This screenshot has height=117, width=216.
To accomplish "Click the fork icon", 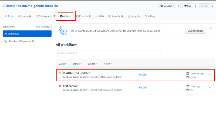I will 202,6.
